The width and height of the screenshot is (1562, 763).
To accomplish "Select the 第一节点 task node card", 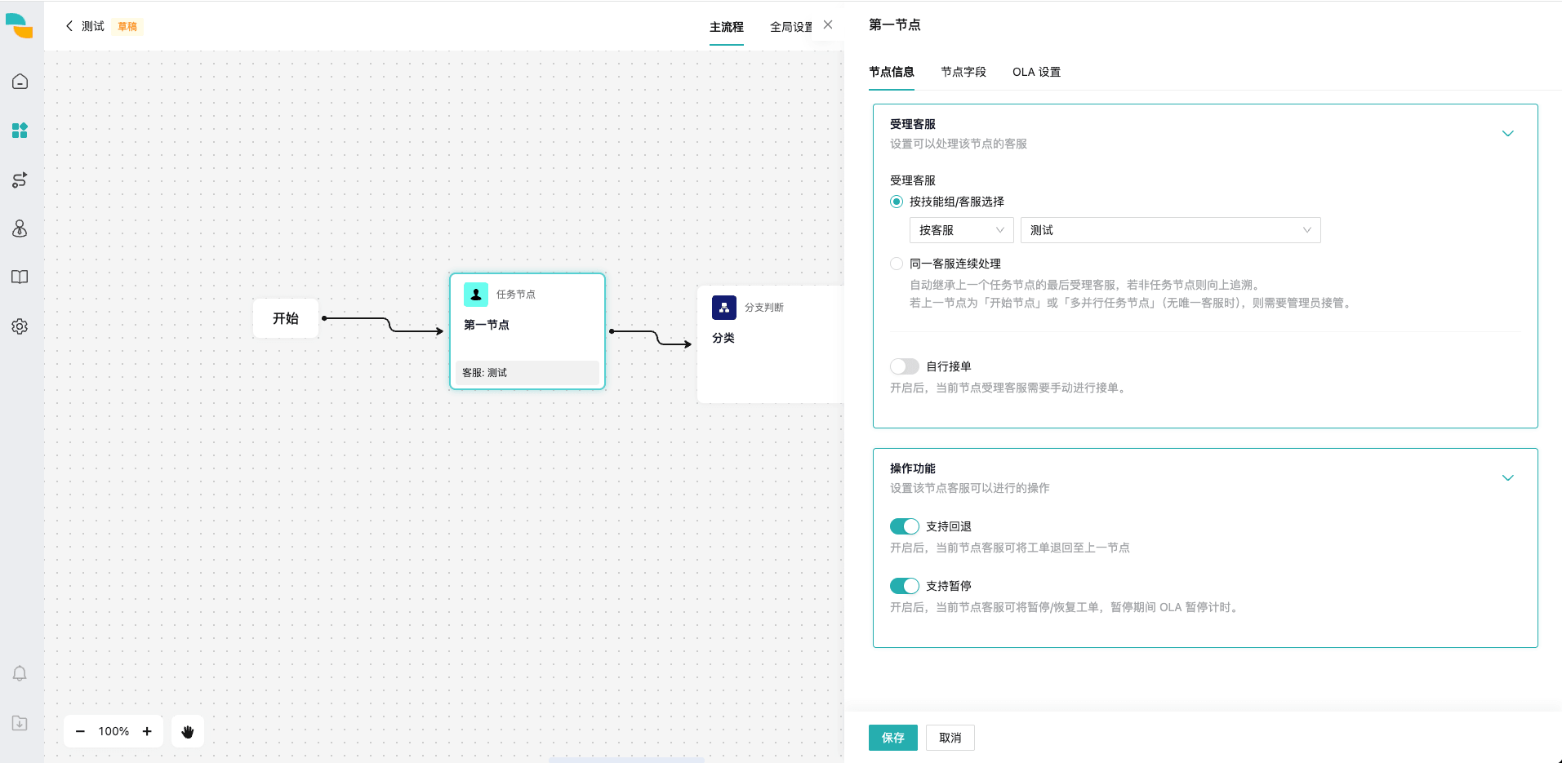I will [x=527, y=331].
